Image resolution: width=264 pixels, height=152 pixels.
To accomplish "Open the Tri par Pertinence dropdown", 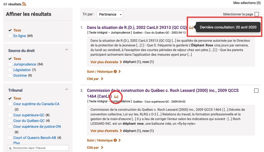I will click(x=110, y=14).
